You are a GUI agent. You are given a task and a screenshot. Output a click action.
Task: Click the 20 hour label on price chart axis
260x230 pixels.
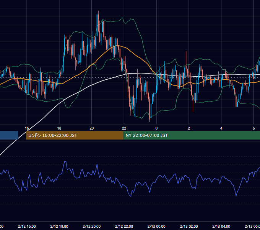pyautogui.click(x=91, y=128)
